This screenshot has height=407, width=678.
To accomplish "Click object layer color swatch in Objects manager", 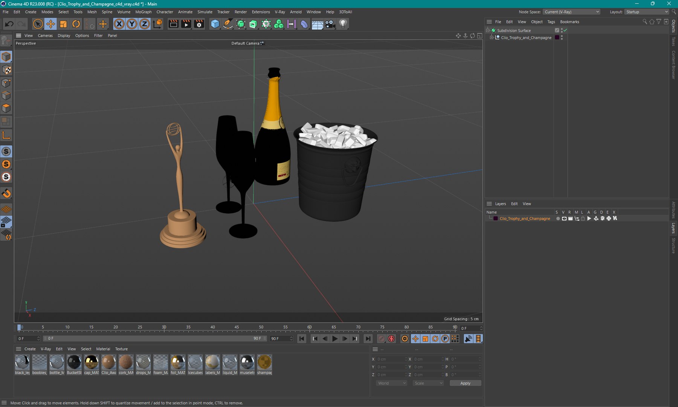I will tap(557, 37).
